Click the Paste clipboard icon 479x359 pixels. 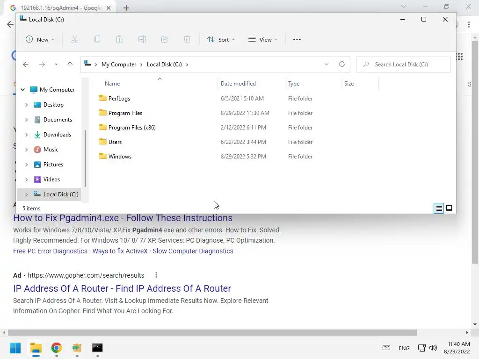(x=120, y=39)
